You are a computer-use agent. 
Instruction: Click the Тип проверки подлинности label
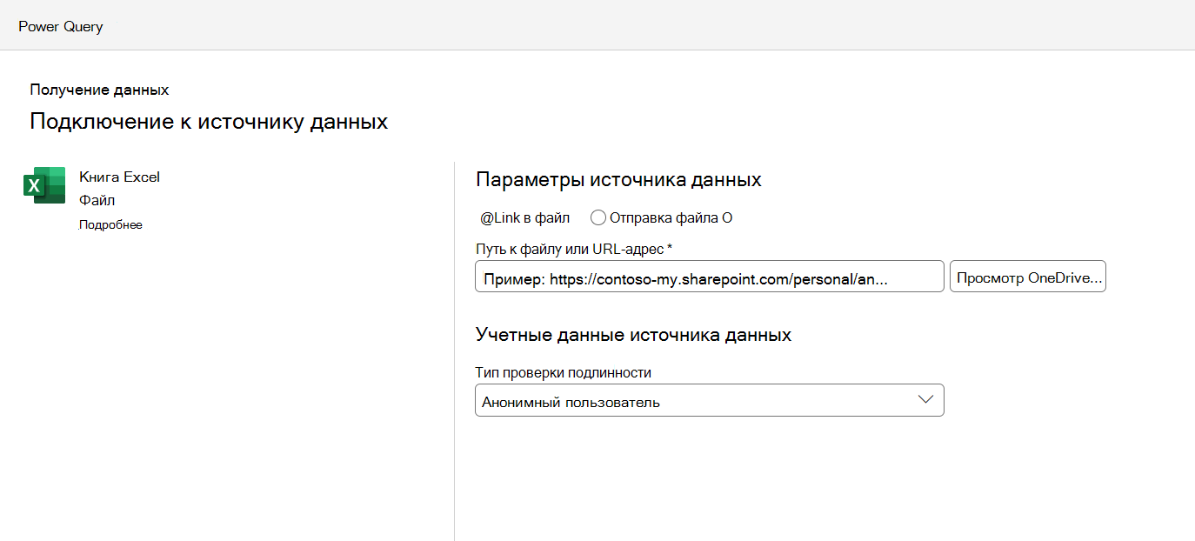(x=564, y=372)
